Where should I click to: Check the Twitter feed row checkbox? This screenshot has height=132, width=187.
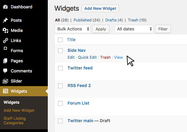(60, 68)
